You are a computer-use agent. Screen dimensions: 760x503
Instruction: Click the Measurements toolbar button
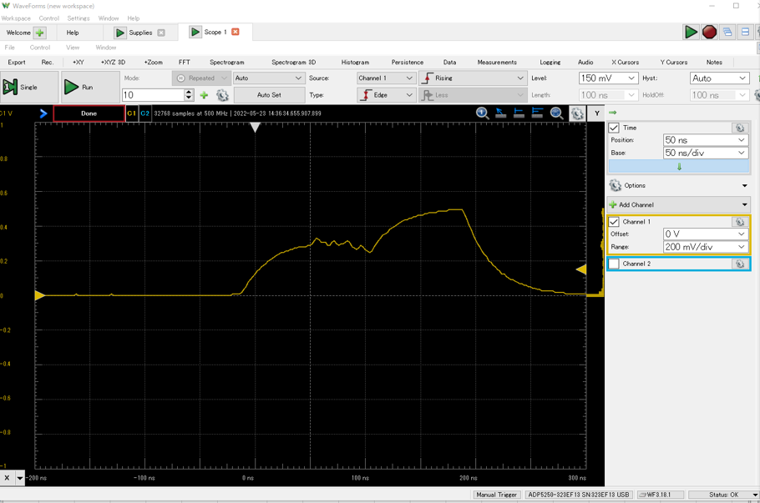coord(497,63)
